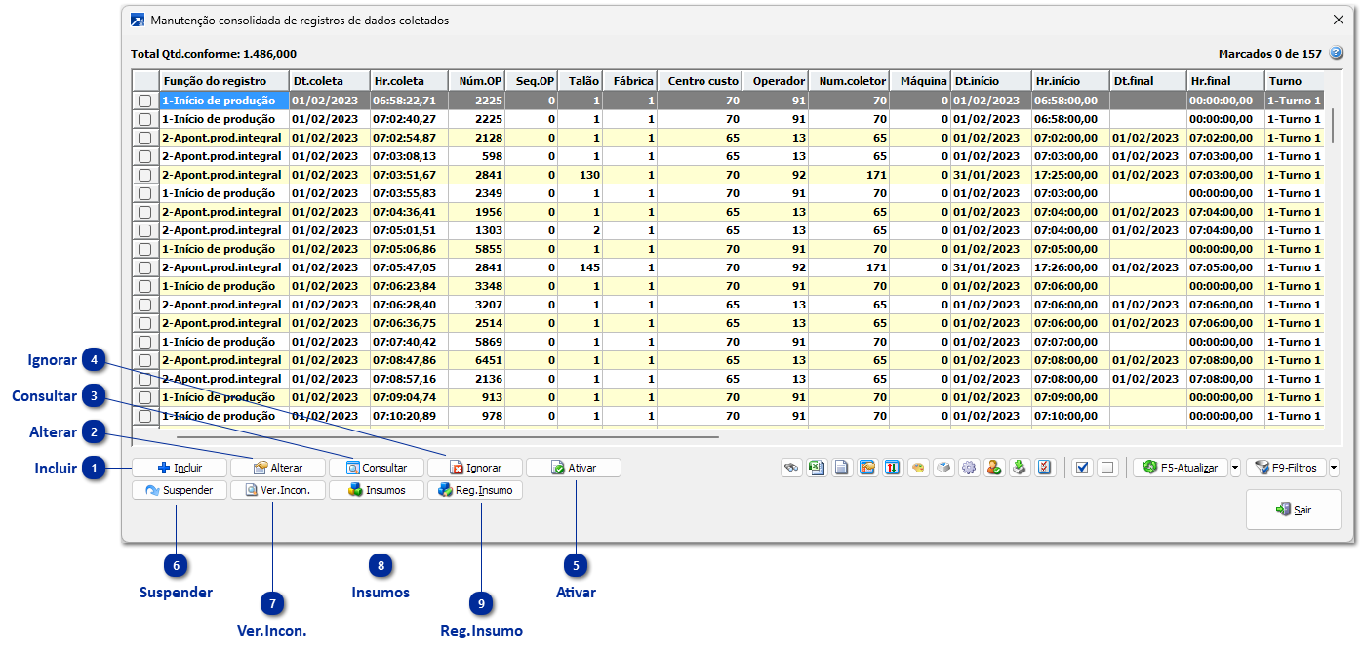This screenshot has width=1363, height=656.
Task: Click the checklist clipboard icon
Action: (1045, 468)
